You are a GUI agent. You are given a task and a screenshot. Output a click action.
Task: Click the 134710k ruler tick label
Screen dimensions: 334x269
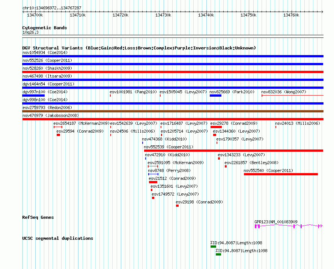(x=78, y=15)
